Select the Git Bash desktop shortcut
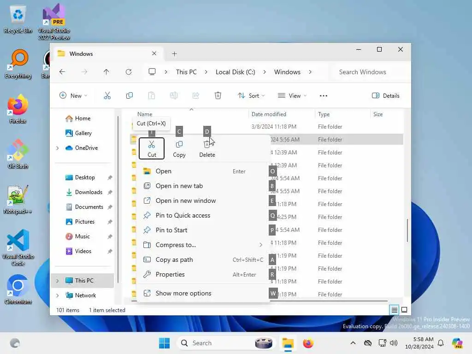This screenshot has height=354, width=472. tap(18, 155)
